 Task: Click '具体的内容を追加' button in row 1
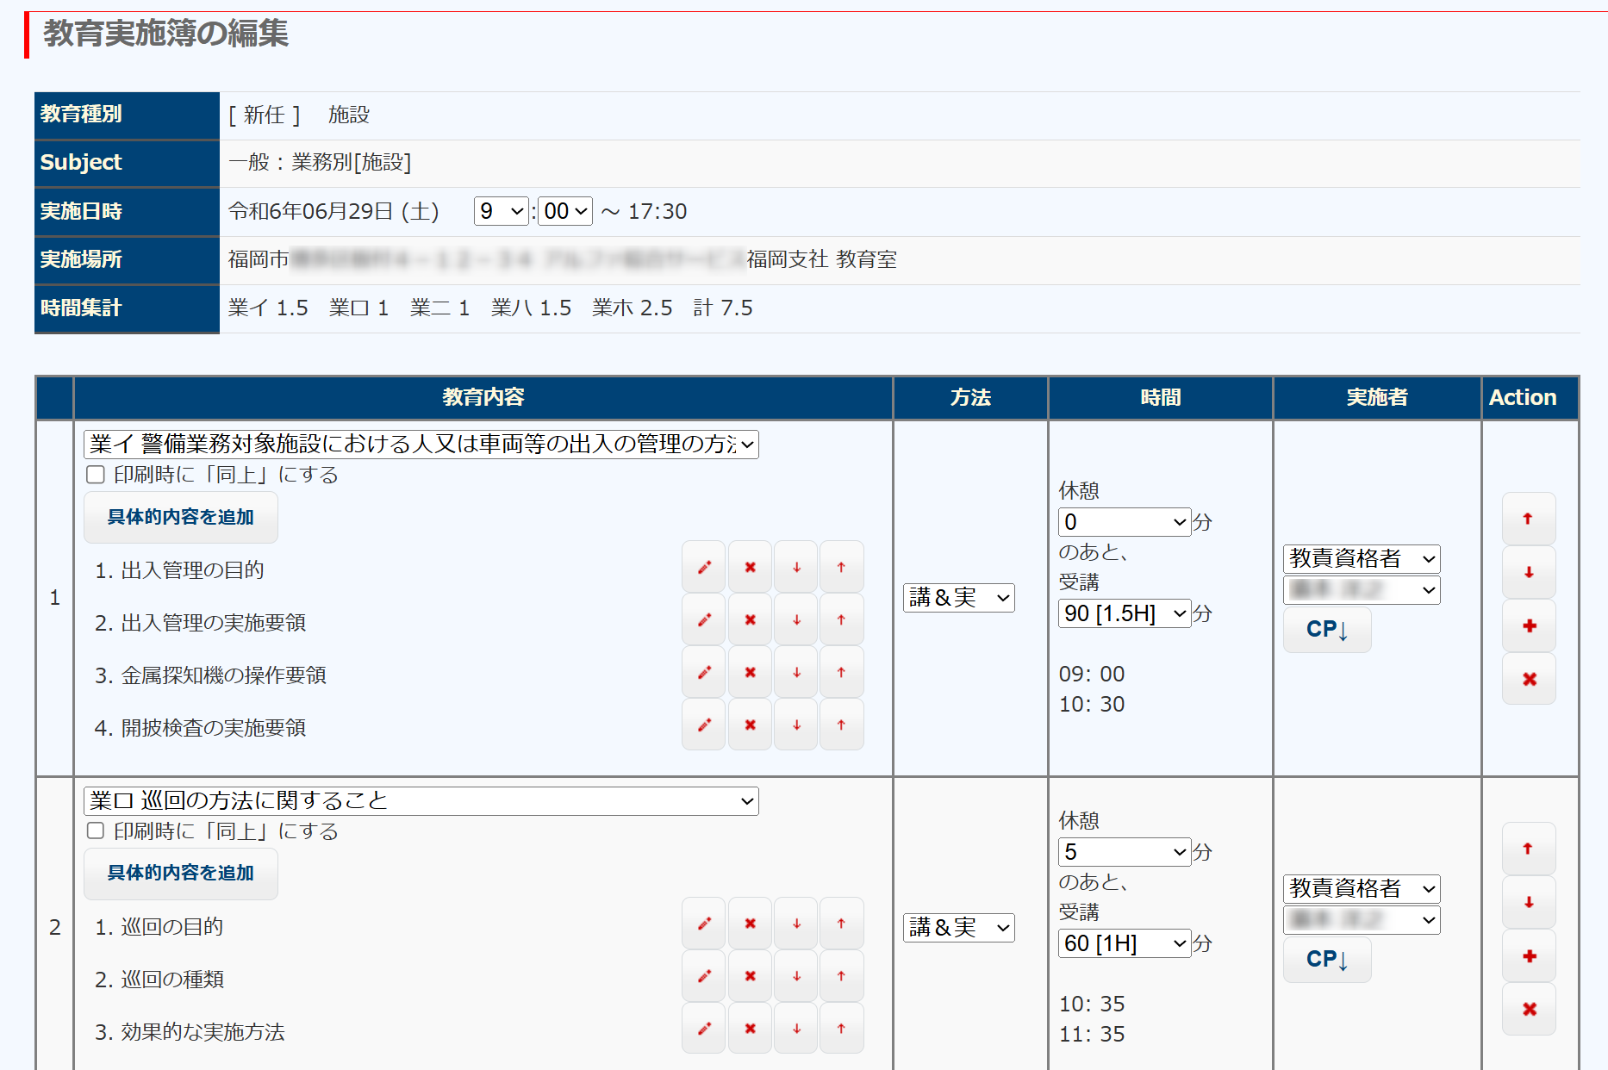click(180, 517)
